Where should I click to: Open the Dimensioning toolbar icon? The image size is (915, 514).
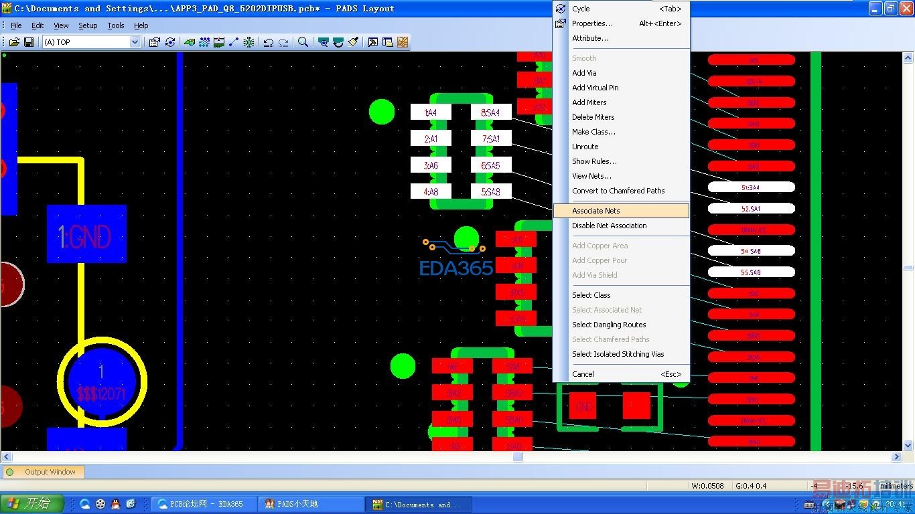(219, 42)
